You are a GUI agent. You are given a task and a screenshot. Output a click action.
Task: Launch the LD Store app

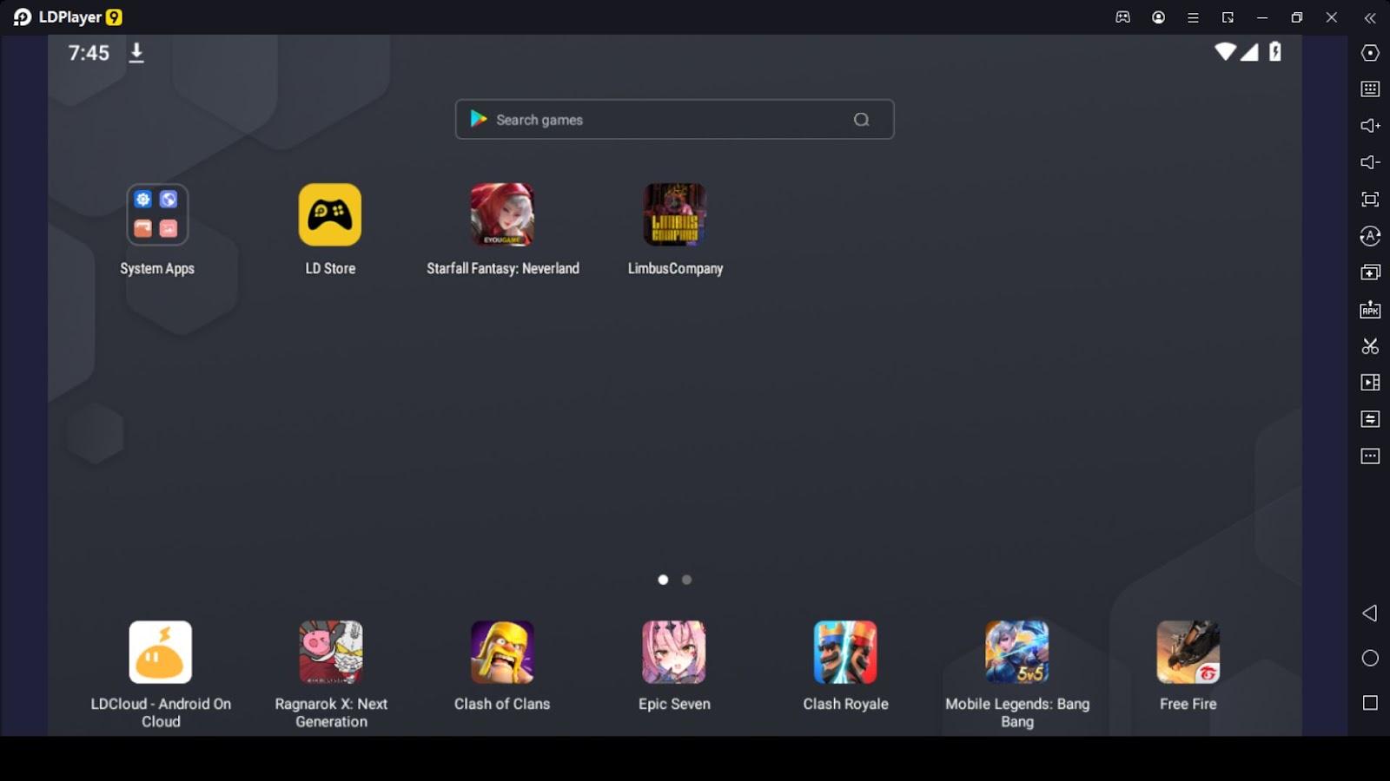point(330,214)
